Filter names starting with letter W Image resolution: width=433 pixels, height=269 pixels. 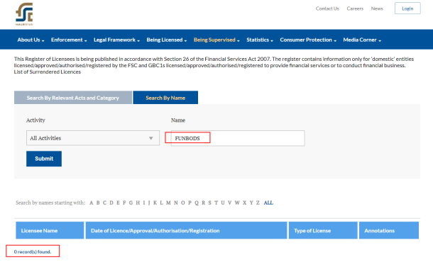(x=237, y=203)
